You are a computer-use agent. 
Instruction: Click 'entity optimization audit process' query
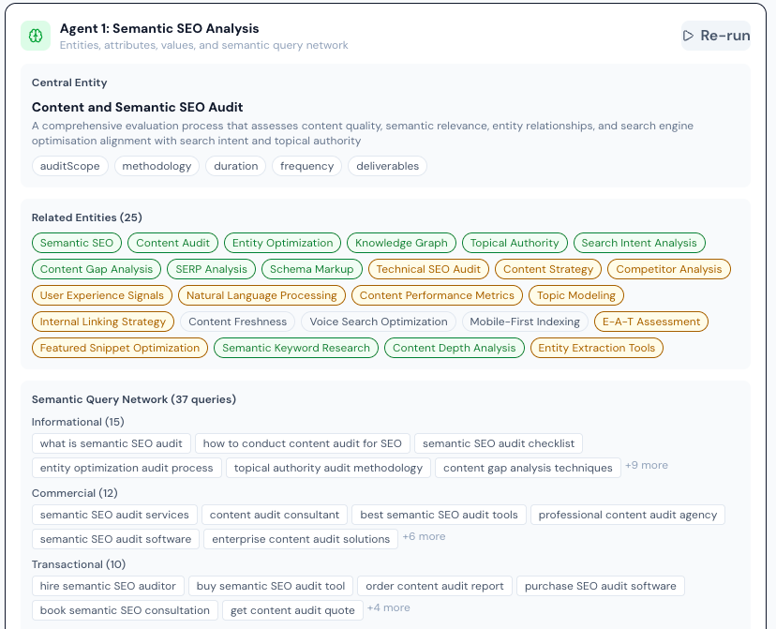(x=127, y=468)
